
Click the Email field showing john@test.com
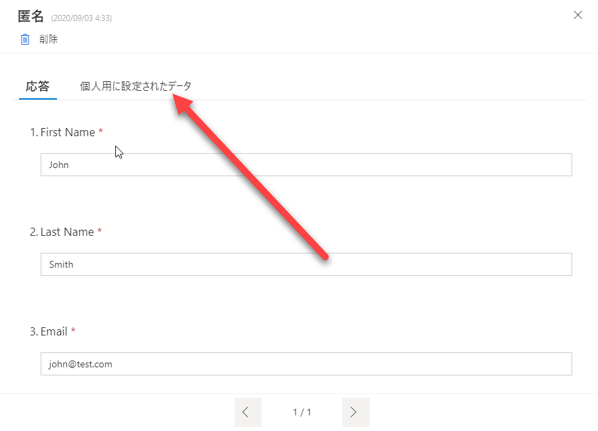[305, 363]
